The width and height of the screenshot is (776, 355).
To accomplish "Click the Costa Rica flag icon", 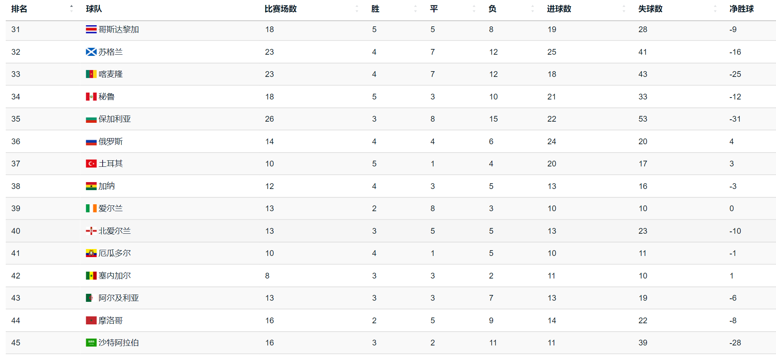I will tap(91, 29).
